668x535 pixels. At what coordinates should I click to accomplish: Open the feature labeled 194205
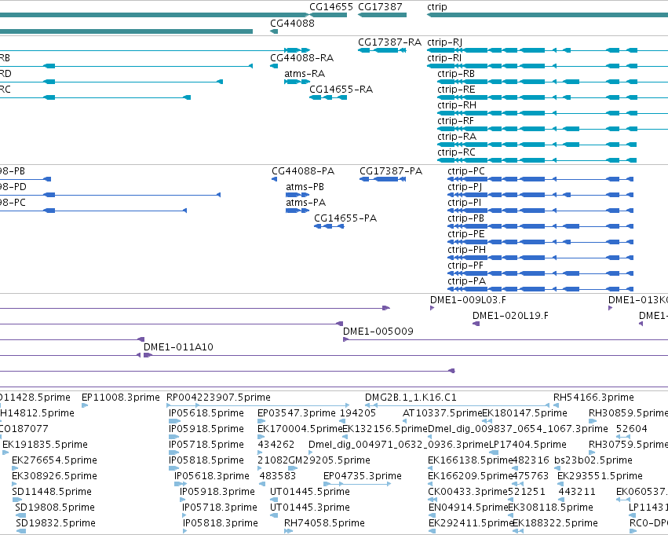(x=357, y=413)
